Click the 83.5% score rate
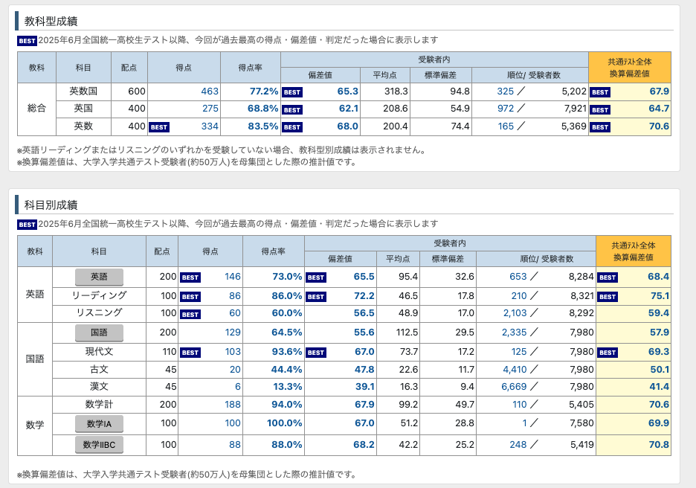This screenshot has height=488, width=696. coord(262,126)
